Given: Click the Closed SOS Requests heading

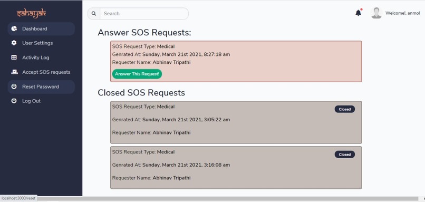Looking at the screenshot, I should coord(141,93).
